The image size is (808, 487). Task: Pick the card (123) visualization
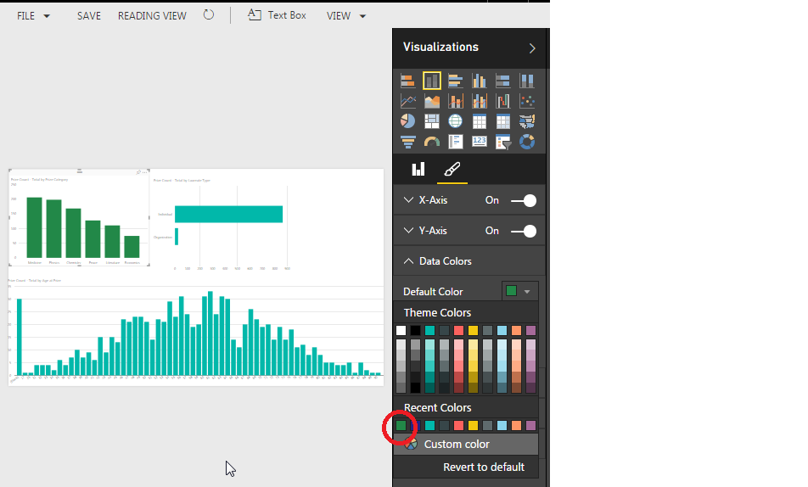click(x=480, y=141)
